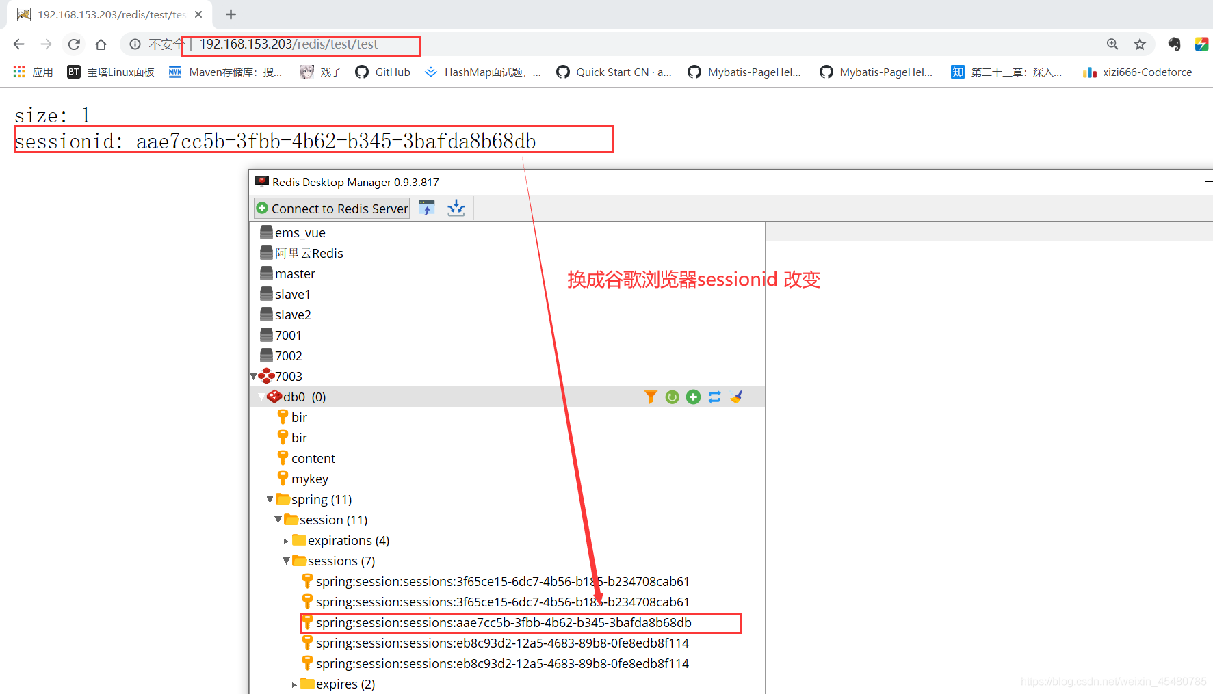Open the GitHub bookmark
Screen dimensions: 1213x694
(382, 72)
